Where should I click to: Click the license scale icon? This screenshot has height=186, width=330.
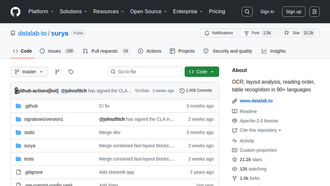235,121
